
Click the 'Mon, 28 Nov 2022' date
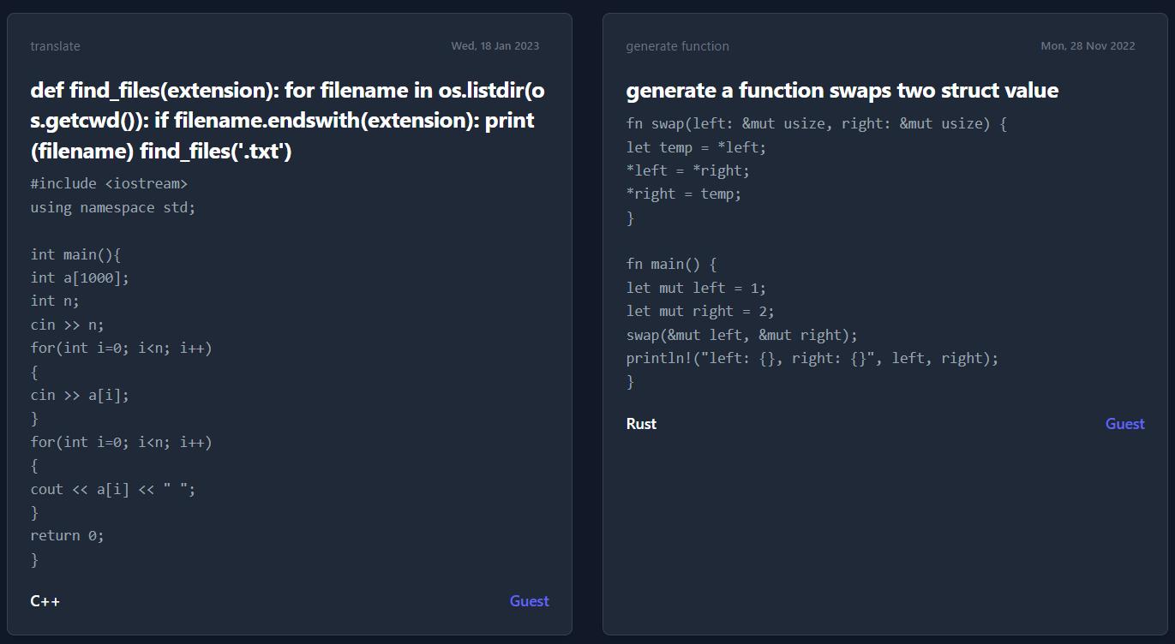[1087, 46]
